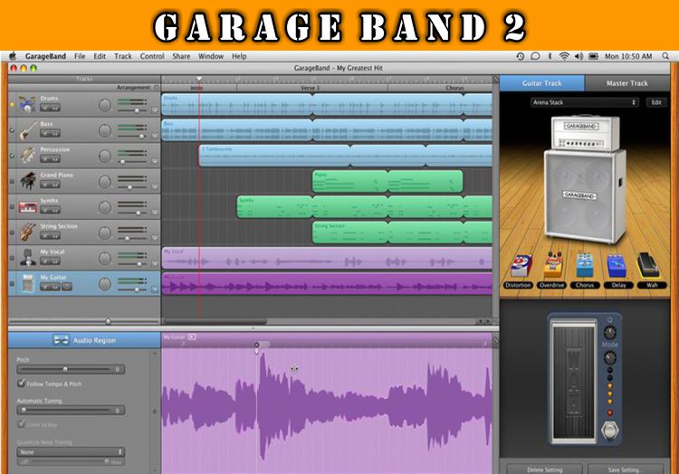Viewport: 679px width, 474px height.
Task: Click the Drums track instrument icon
Action: tap(27, 104)
